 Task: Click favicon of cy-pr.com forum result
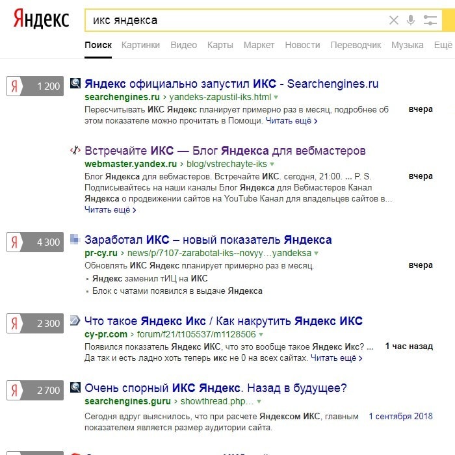coord(75,320)
